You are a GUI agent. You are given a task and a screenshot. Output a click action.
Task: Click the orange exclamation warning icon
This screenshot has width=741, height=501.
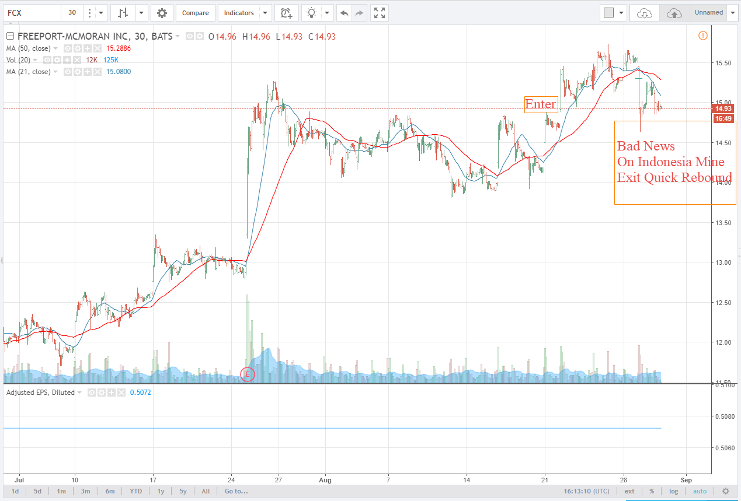(x=702, y=36)
